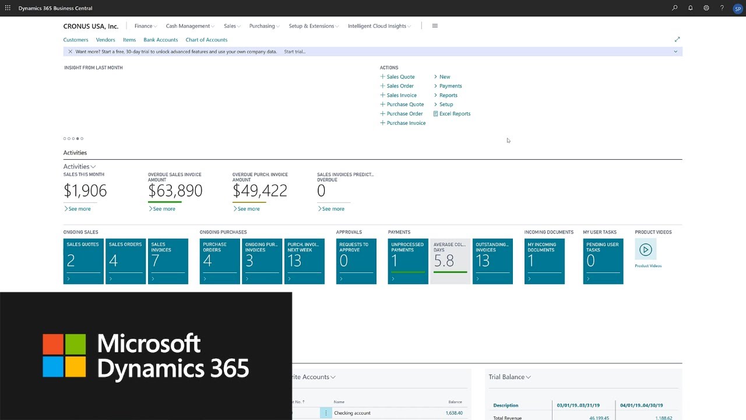Open the settings gear icon
746x420 pixels.
706,8
